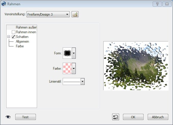This screenshot has width=173, height=125.
Task: Open the Voreinstellung preset dropdown
Action: click(x=48, y=14)
